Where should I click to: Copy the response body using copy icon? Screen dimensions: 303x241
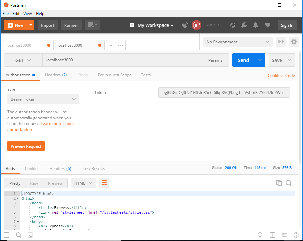tap(279, 183)
